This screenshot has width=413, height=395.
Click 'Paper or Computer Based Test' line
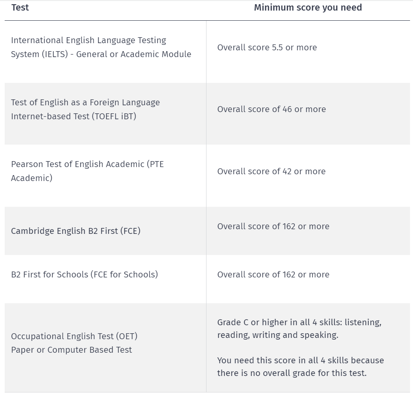[x=72, y=350]
